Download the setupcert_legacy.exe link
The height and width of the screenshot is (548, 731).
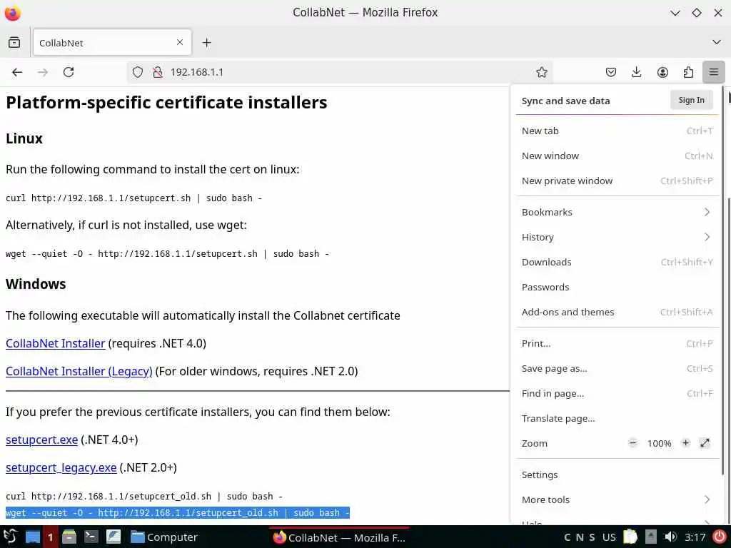pyautogui.click(x=61, y=467)
